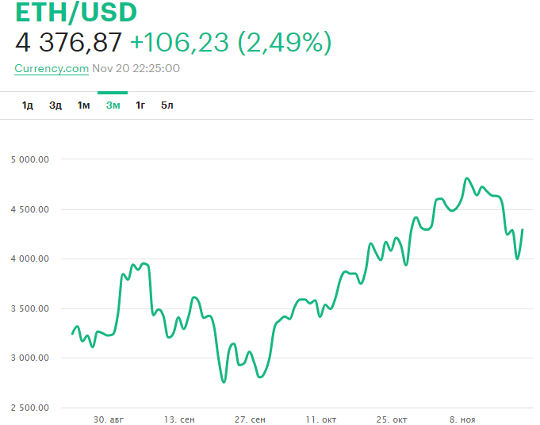Choose the 1м one-month range

pyautogui.click(x=83, y=105)
